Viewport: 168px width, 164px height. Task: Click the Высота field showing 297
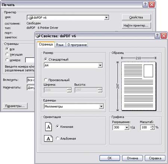click(86, 90)
